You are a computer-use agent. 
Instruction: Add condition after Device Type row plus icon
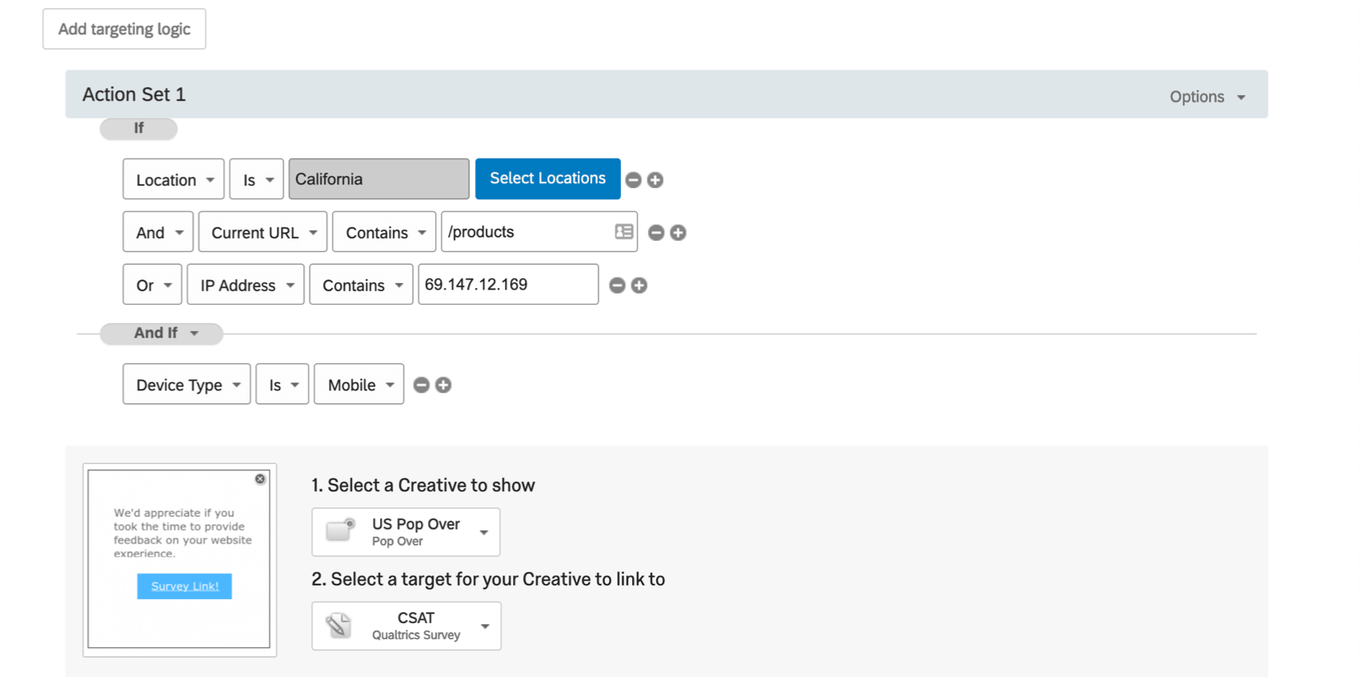click(x=443, y=386)
